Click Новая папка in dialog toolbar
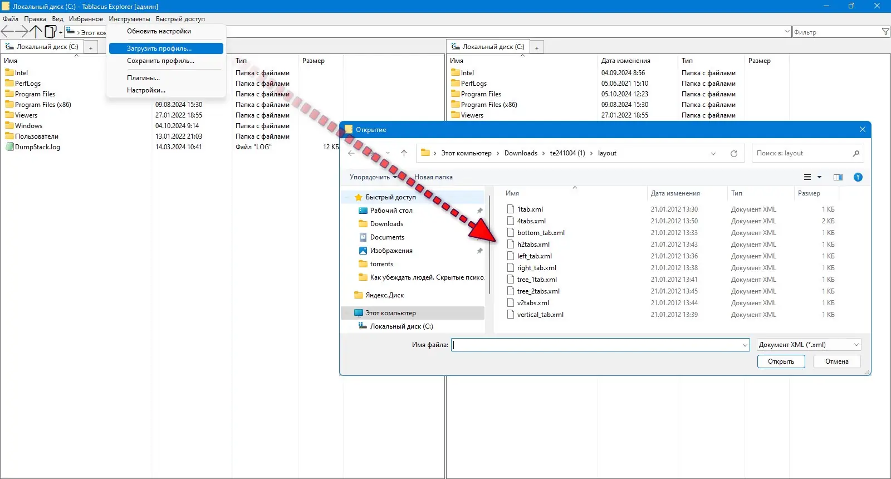The height and width of the screenshot is (479, 891). (433, 177)
